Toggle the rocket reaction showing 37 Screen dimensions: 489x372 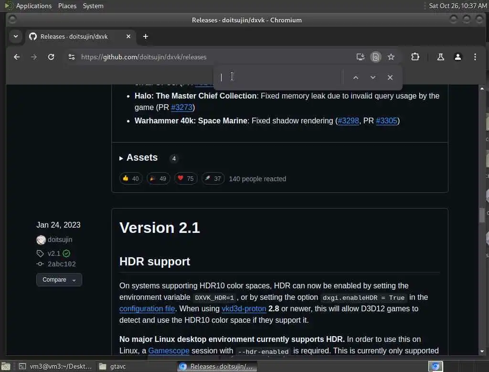(x=213, y=179)
